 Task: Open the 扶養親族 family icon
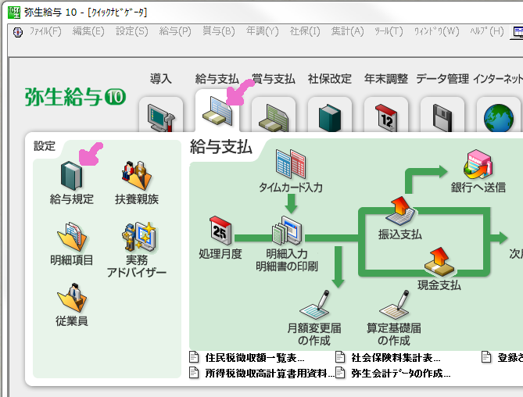click(x=136, y=176)
